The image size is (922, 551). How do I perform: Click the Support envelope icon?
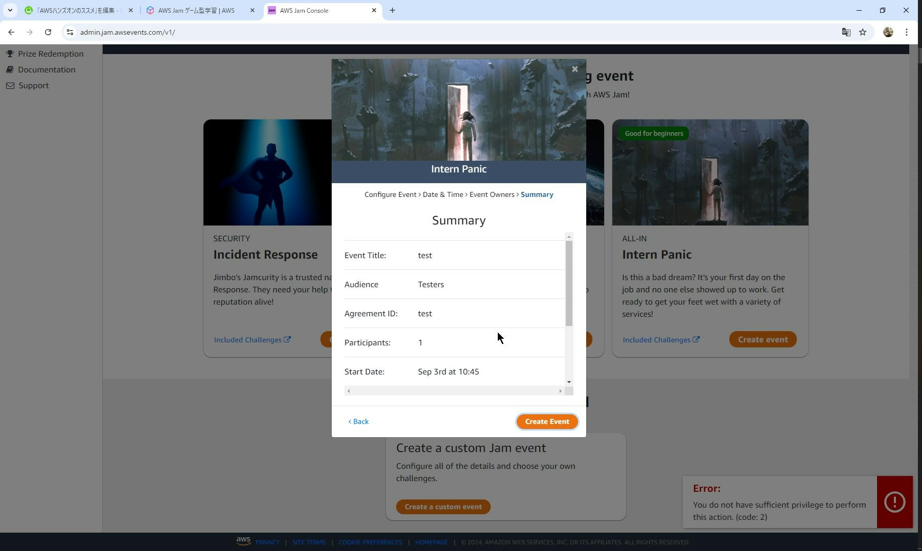[x=10, y=85]
